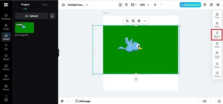Screen dimensions: 223x104
Task: Open Page 1 more options menu
Action: [x=176, y=13]
